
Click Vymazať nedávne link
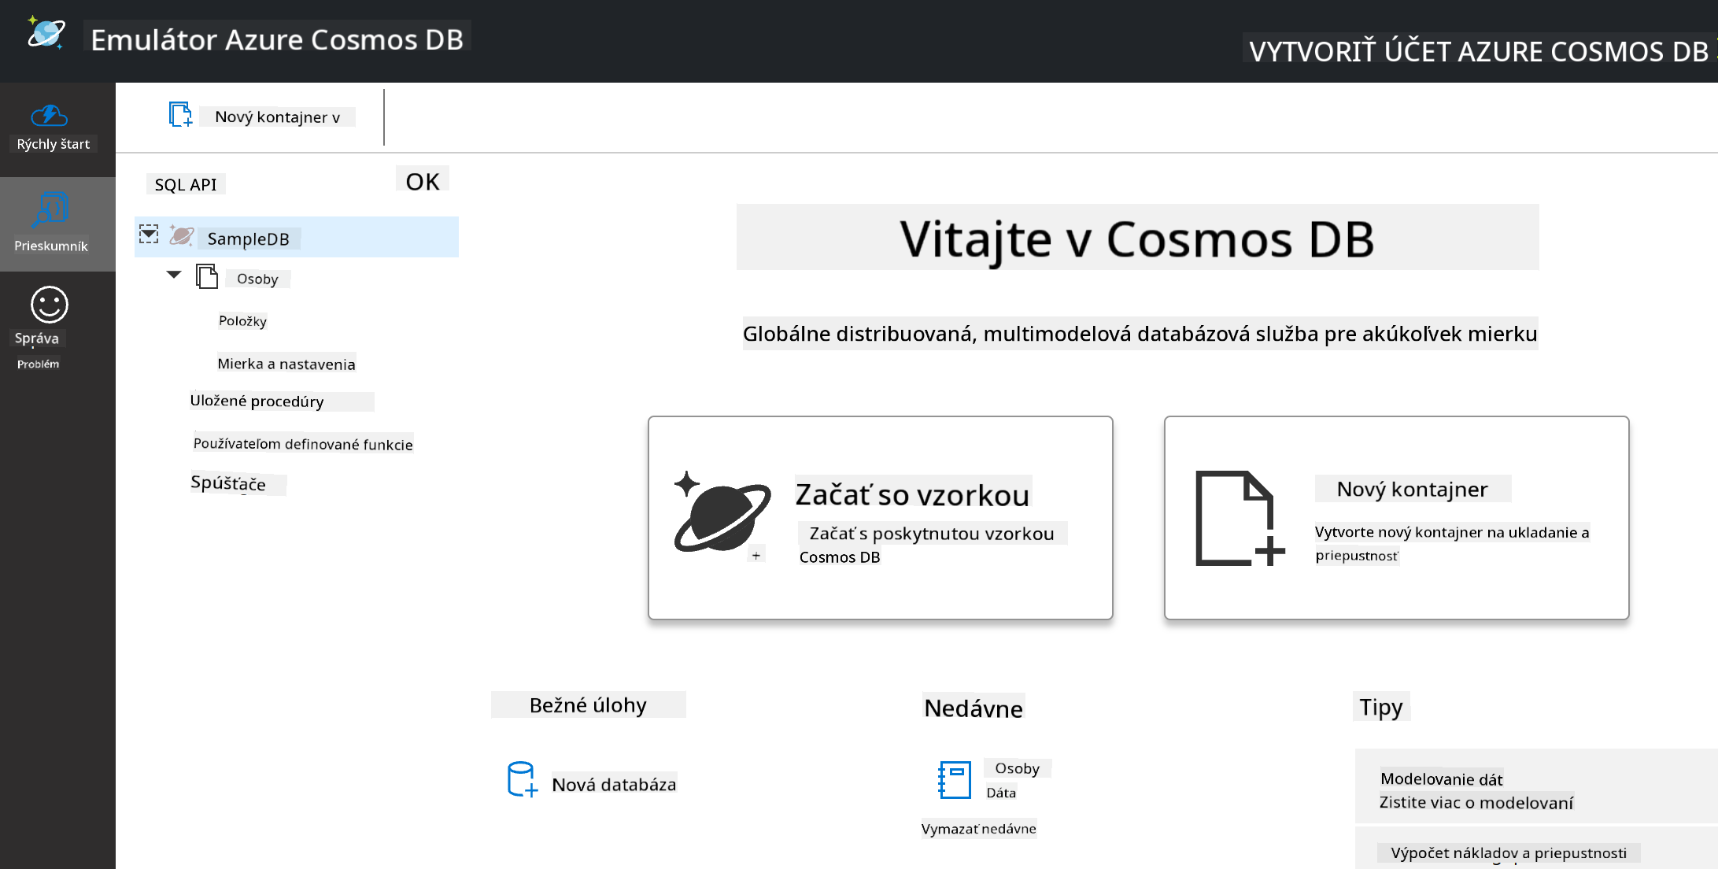click(979, 829)
